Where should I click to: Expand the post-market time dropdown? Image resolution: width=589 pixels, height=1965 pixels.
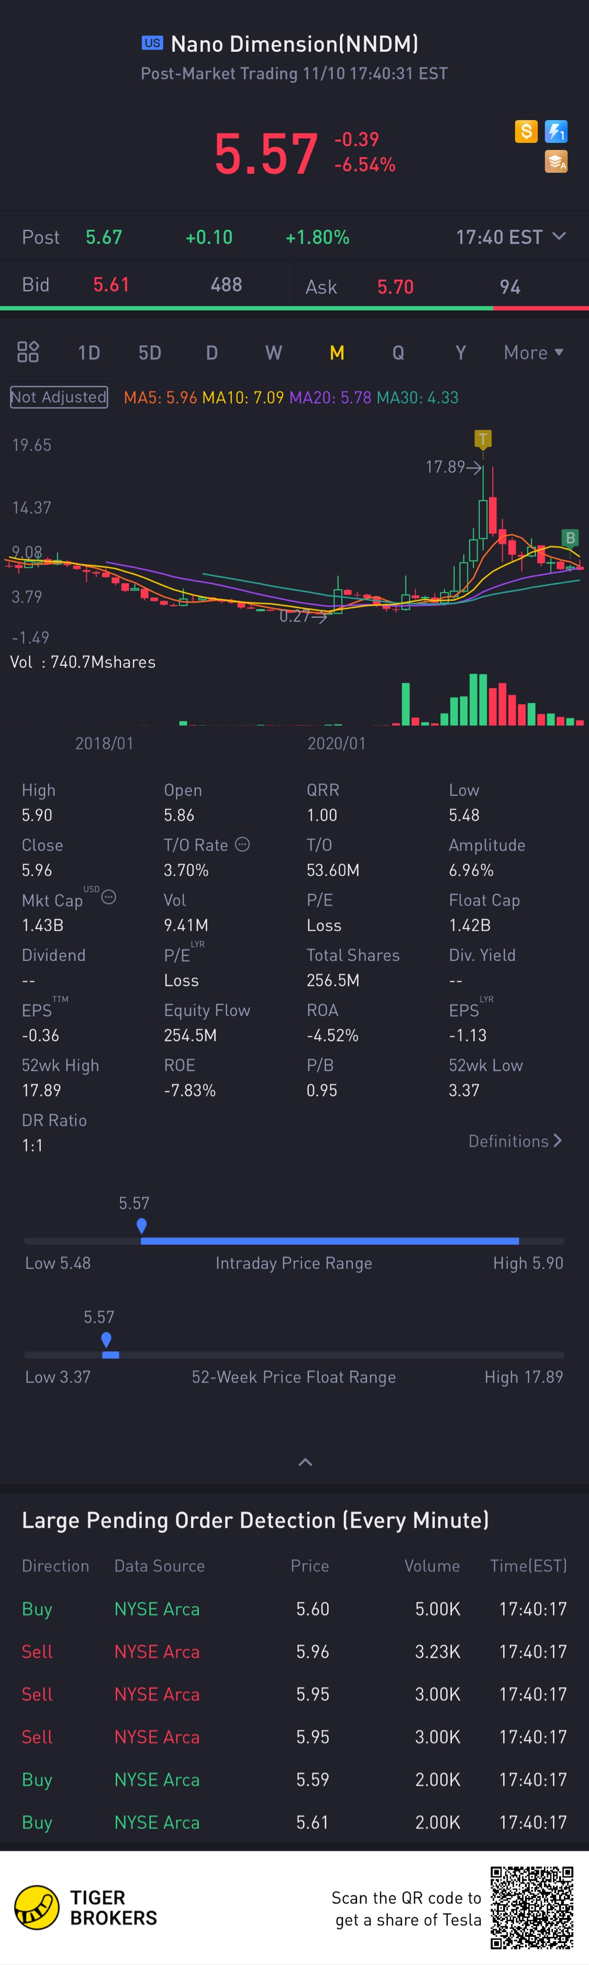click(559, 236)
